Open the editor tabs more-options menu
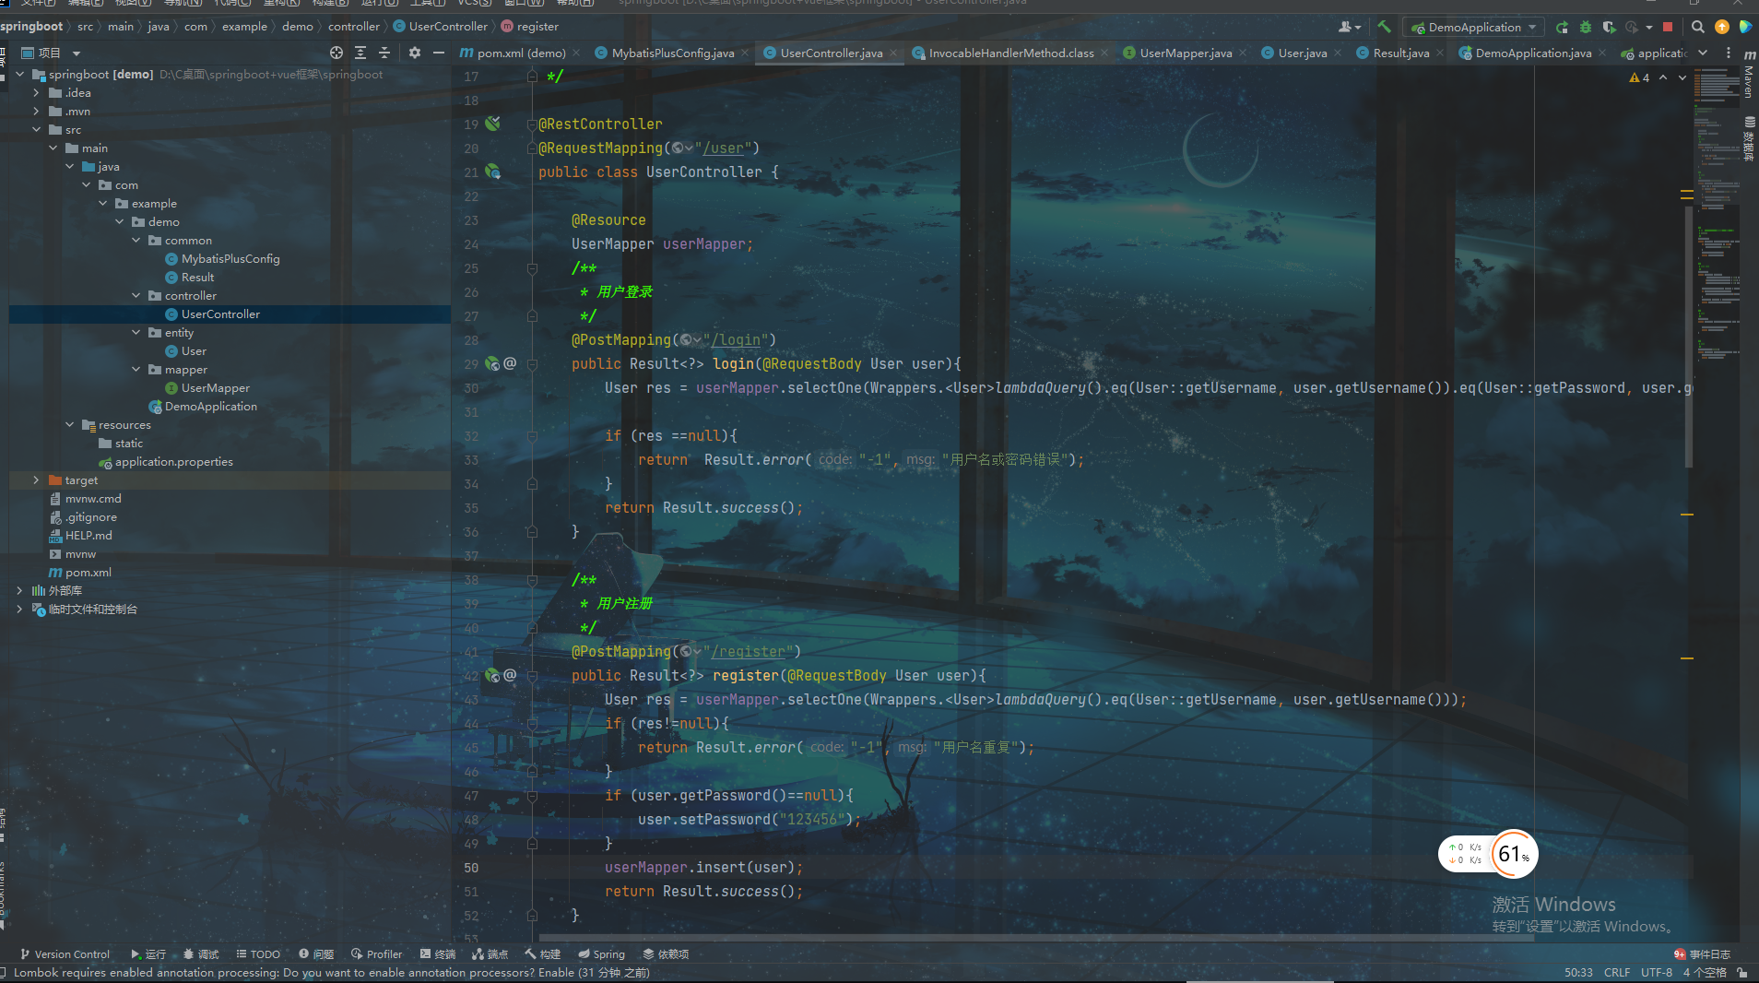 coord(1728,53)
